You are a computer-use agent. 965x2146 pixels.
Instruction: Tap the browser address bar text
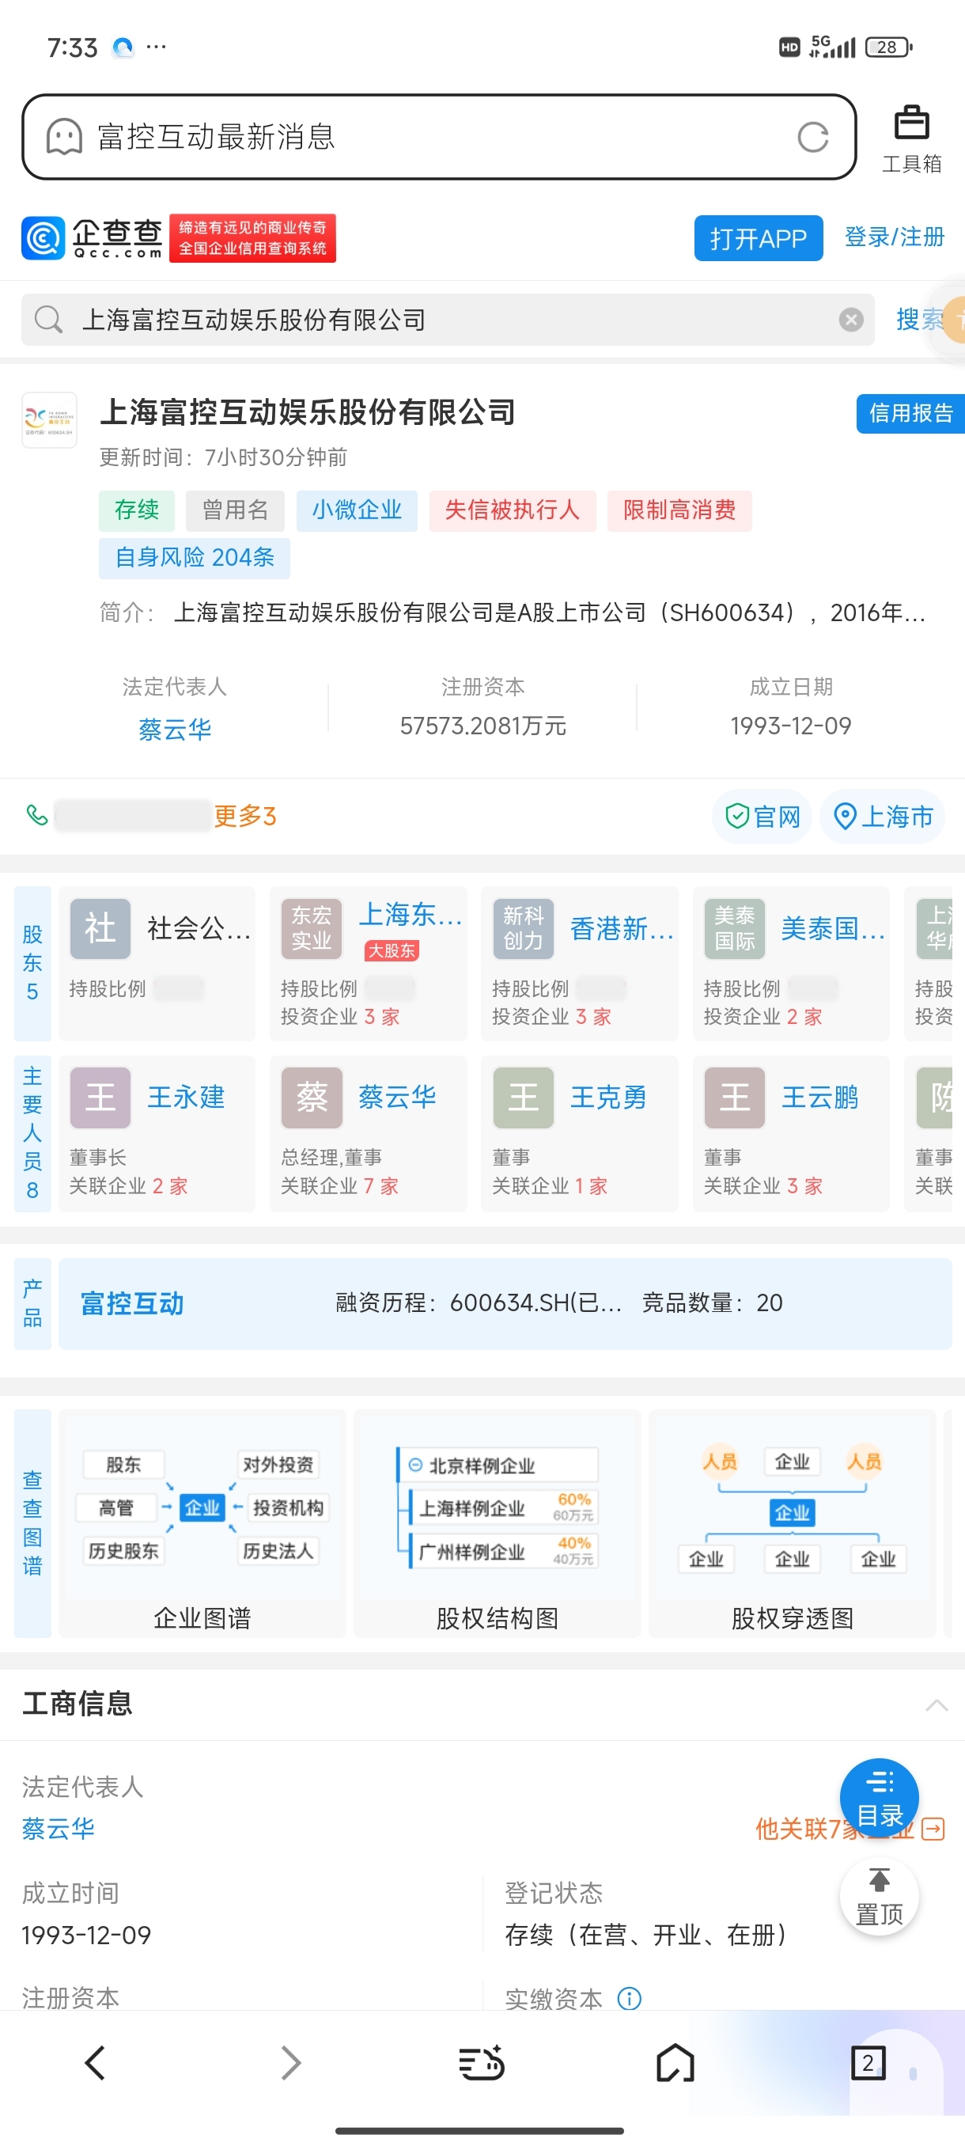(216, 137)
